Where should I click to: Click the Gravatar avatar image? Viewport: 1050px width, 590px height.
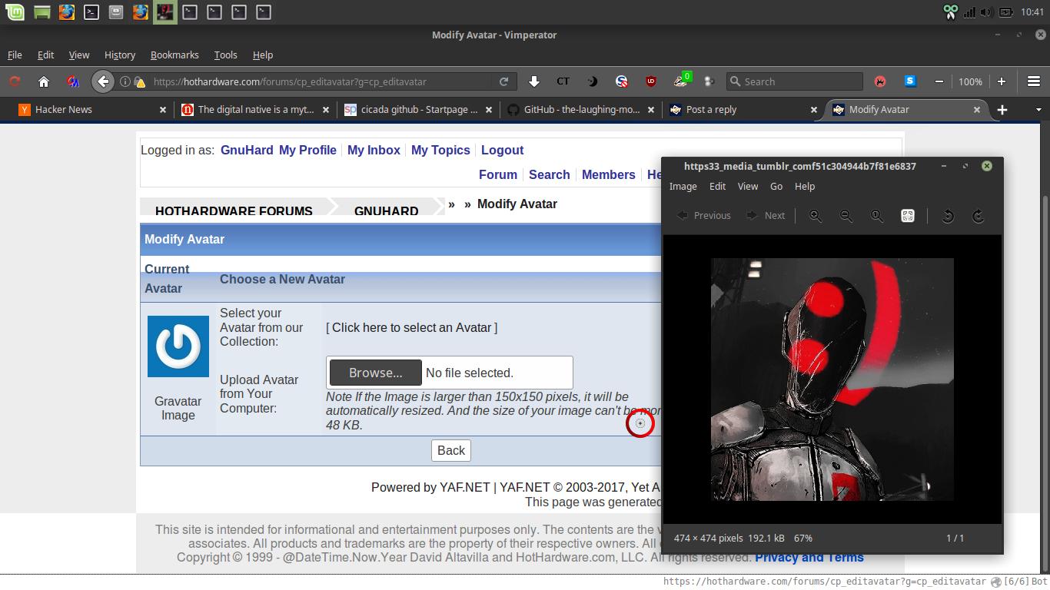click(x=178, y=346)
